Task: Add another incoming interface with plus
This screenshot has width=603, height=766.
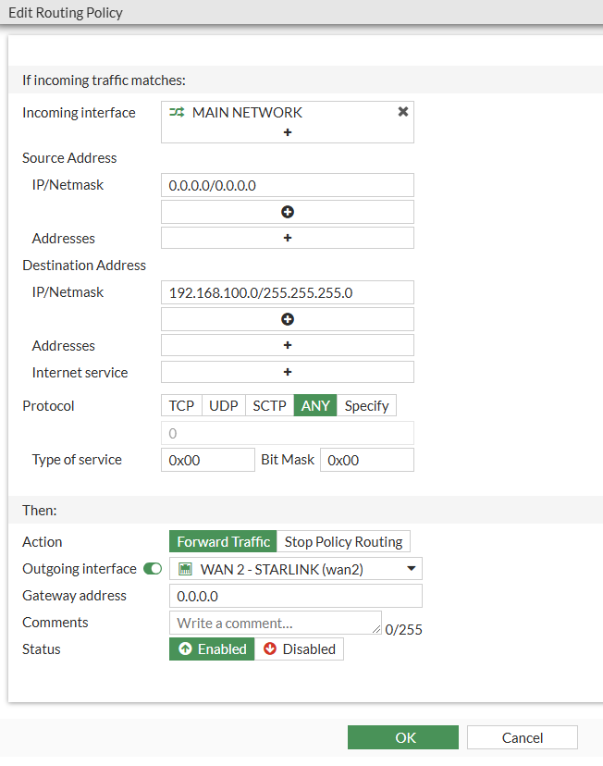Action: tap(287, 132)
